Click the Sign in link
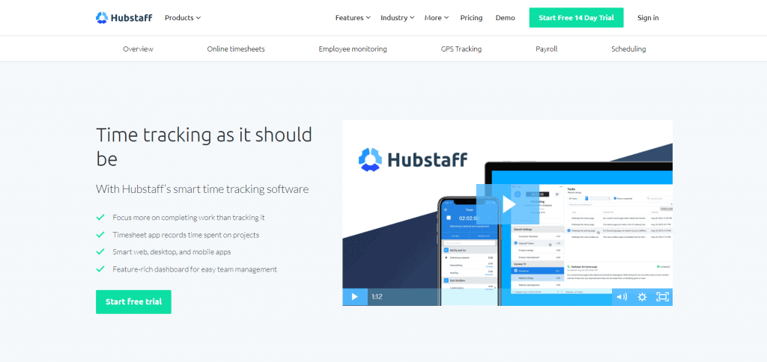This screenshot has height=362, width=767. (x=648, y=18)
